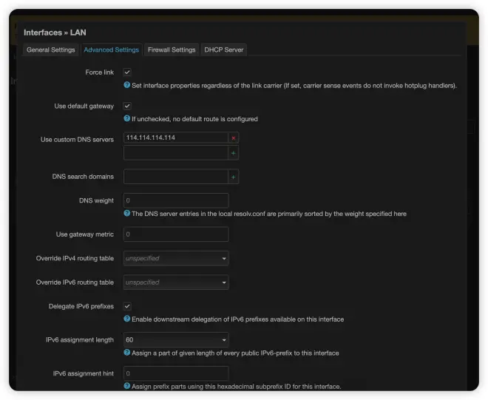Click the empty custom DNS server field
This screenshot has width=488, height=400.
pyautogui.click(x=176, y=153)
